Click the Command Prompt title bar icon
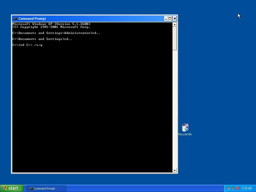Image resolution: width=256 pixels, height=192 pixels. pyautogui.click(x=15, y=18)
